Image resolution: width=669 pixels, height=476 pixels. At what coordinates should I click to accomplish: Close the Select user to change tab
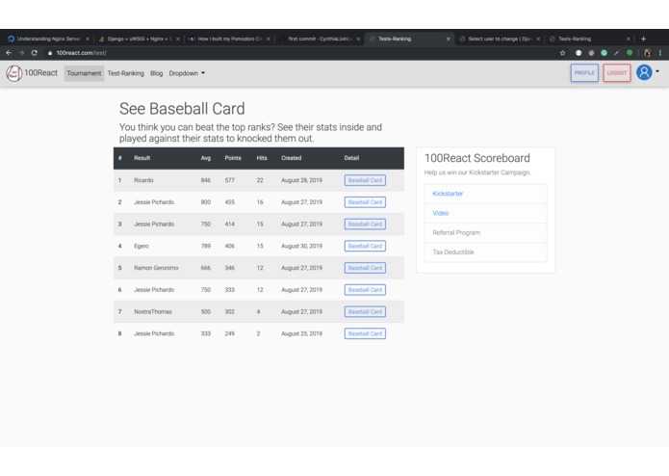point(538,39)
